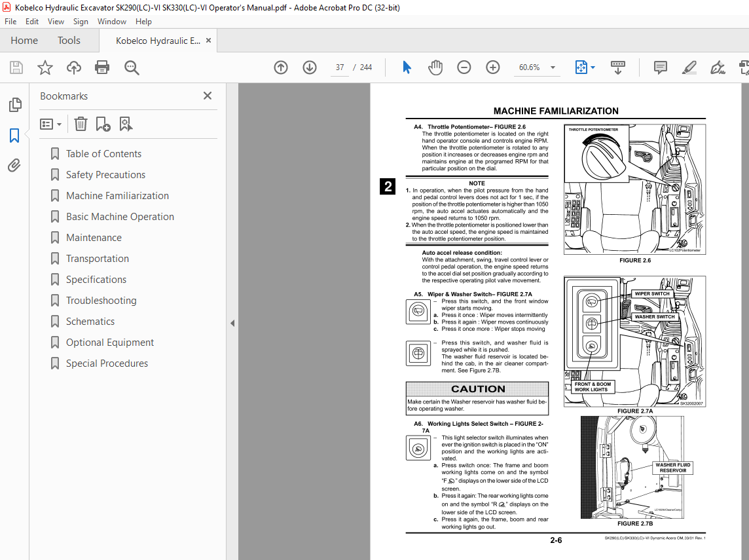Jump to Specifications bookmark
Screen dimensions: 749x560
pyautogui.click(x=96, y=280)
